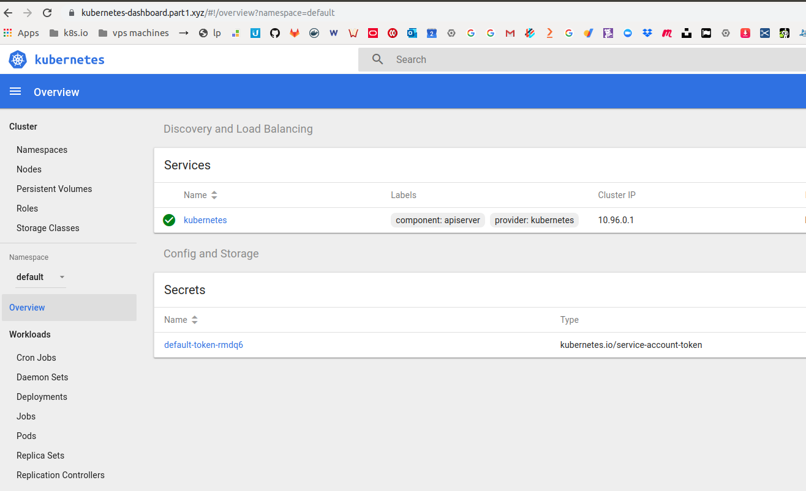Open the kubernetes service link
806x491 pixels.
[x=205, y=220]
